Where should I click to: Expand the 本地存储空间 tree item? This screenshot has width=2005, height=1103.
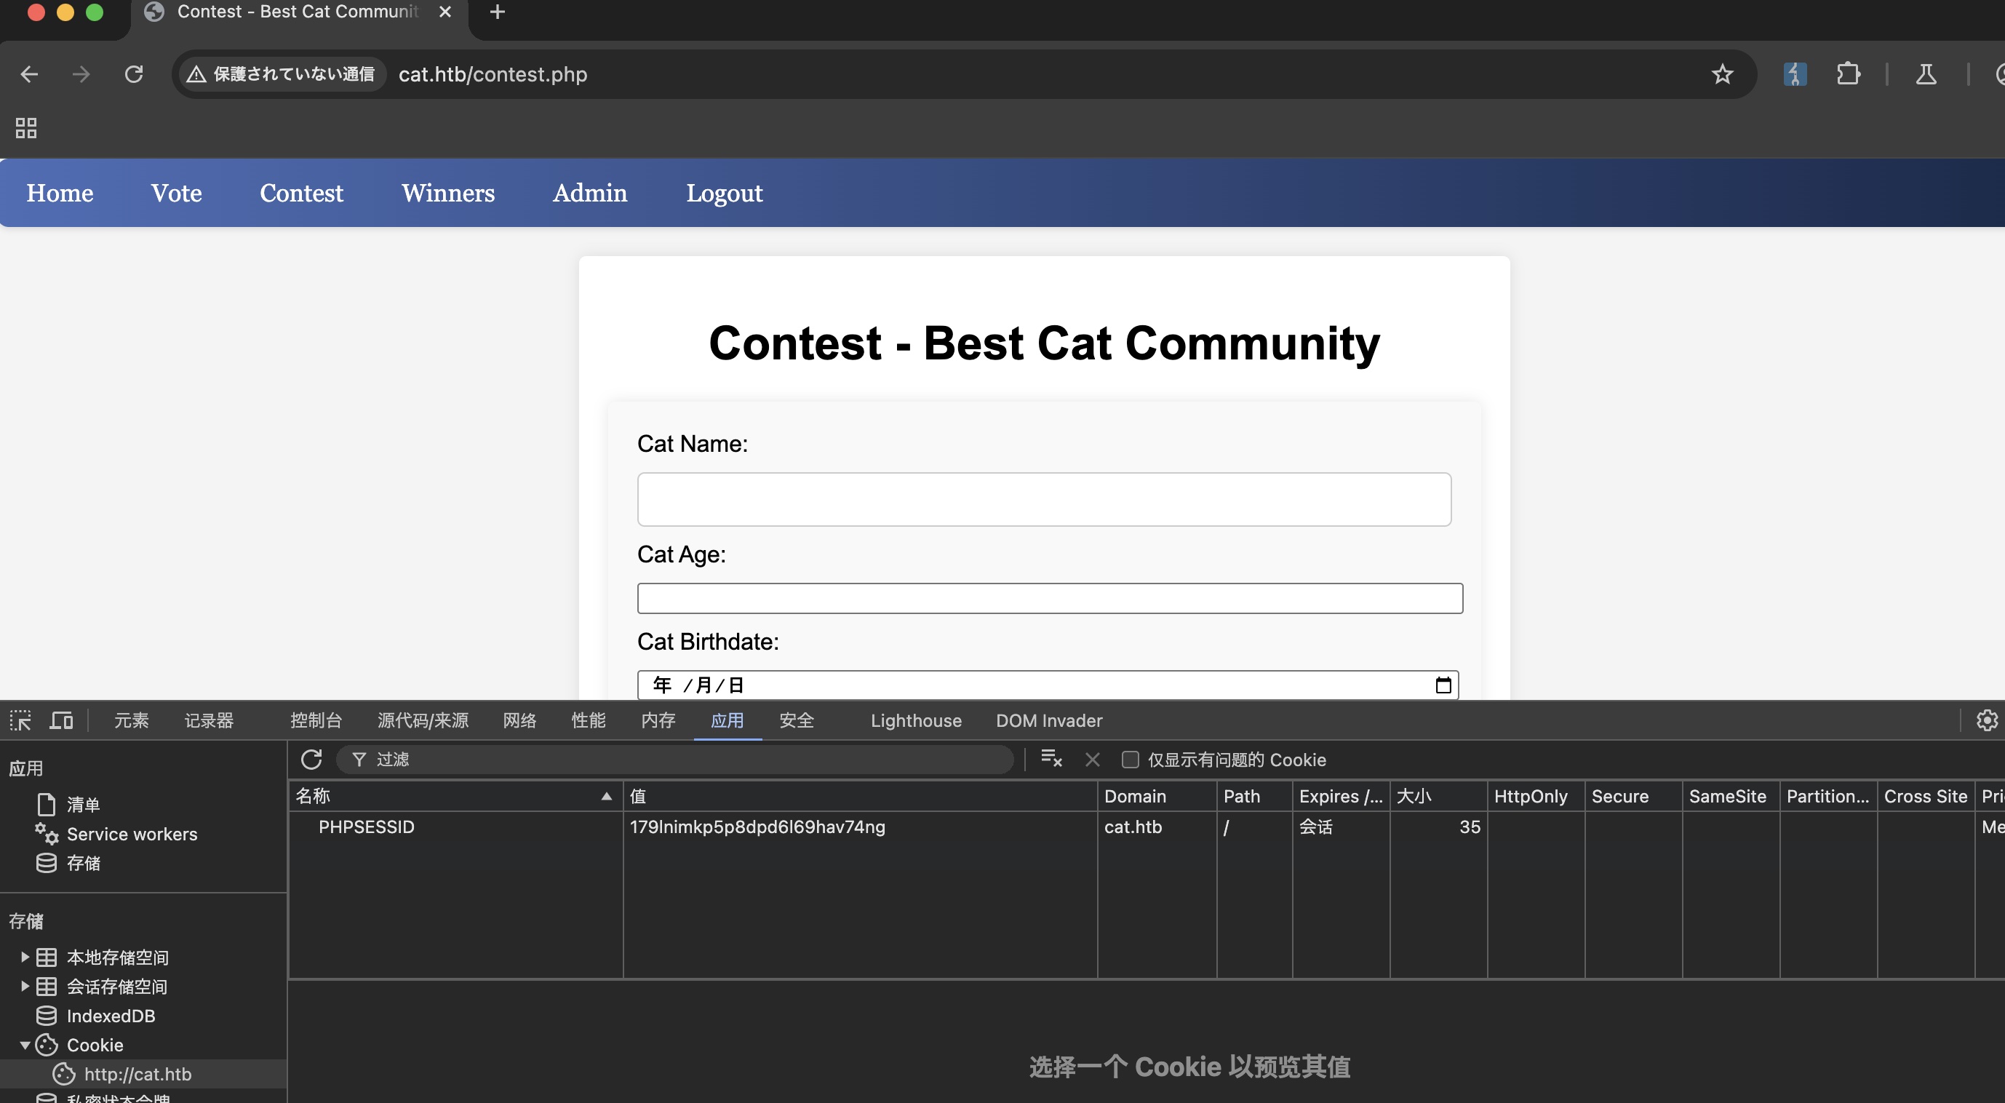pyautogui.click(x=25, y=957)
